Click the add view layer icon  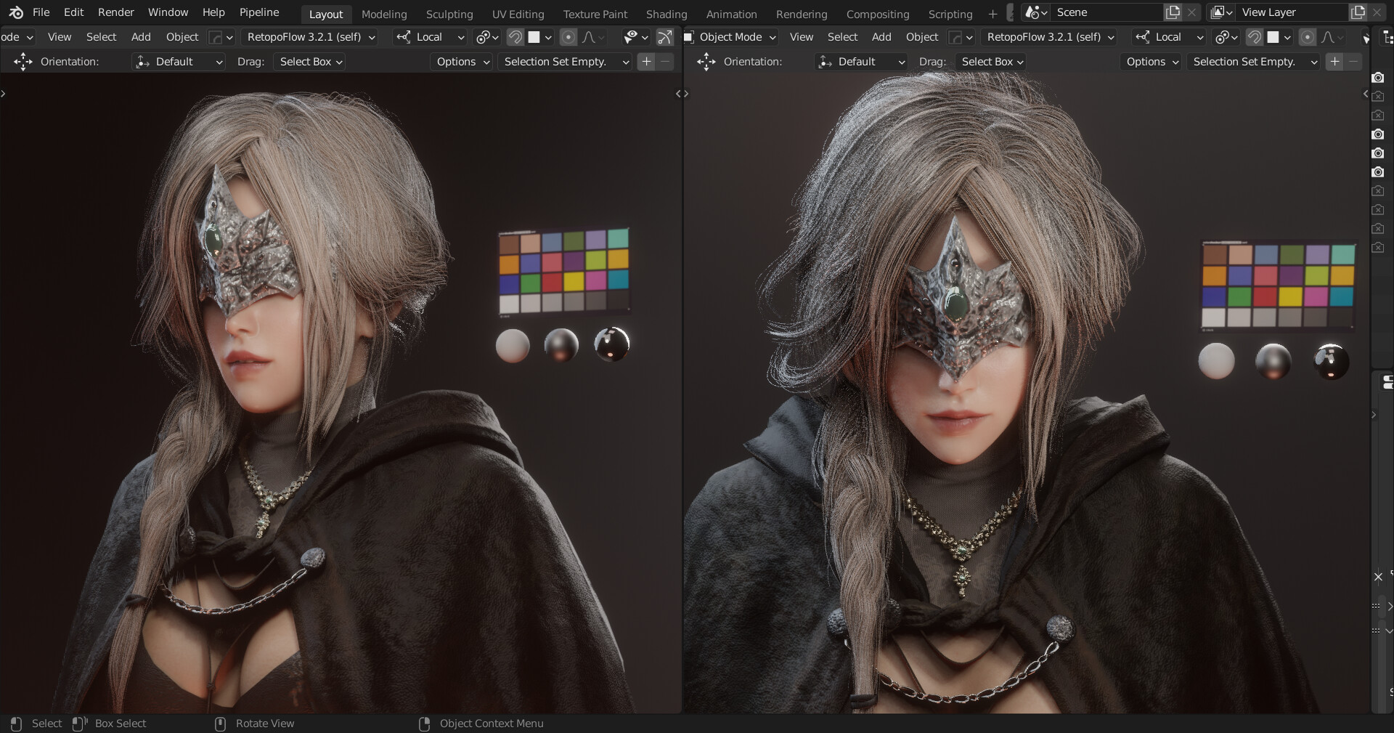click(1358, 12)
